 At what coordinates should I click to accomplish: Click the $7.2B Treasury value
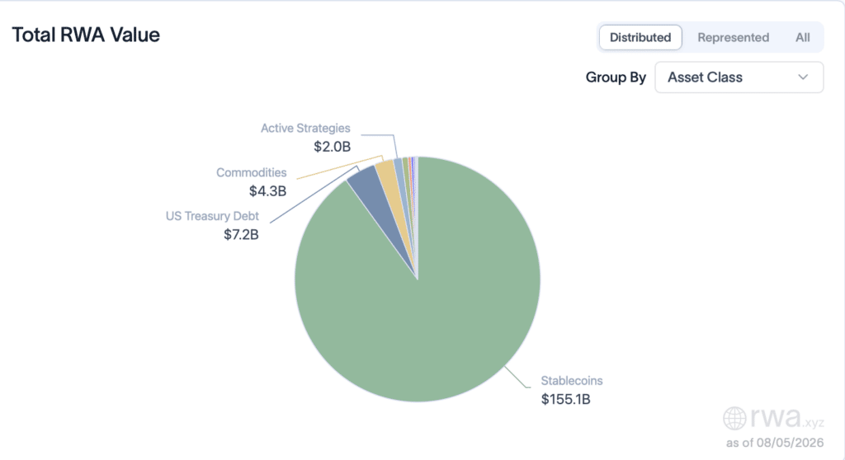pos(242,234)
